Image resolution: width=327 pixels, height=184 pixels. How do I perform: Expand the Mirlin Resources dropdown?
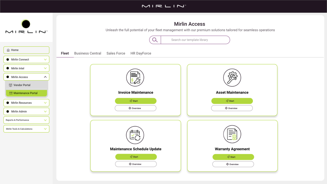45,103
